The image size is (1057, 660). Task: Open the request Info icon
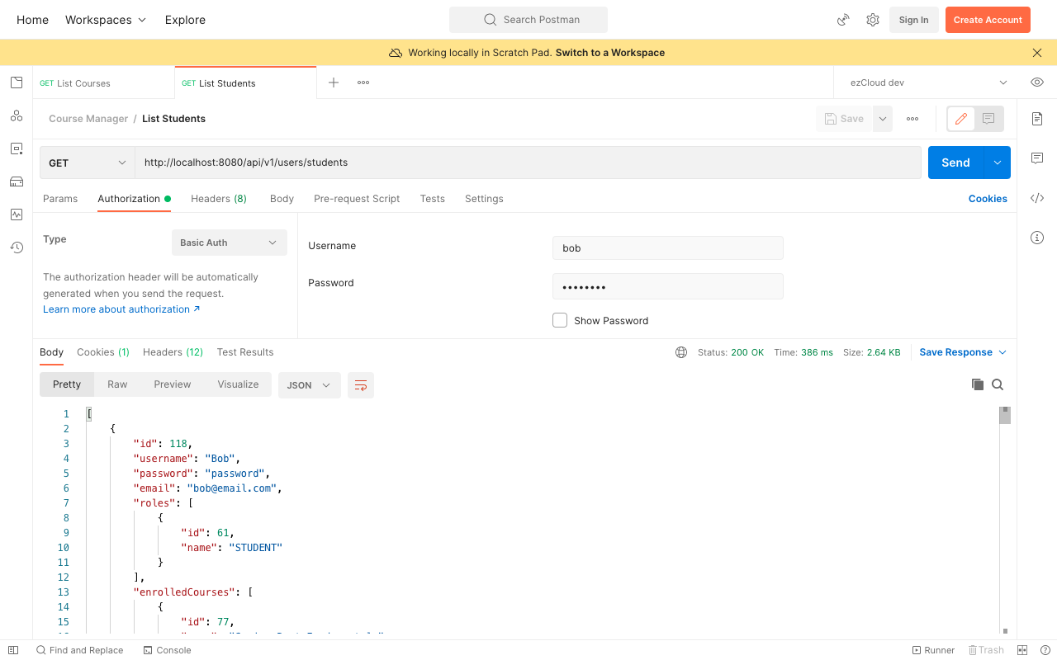click(1037, 238)
